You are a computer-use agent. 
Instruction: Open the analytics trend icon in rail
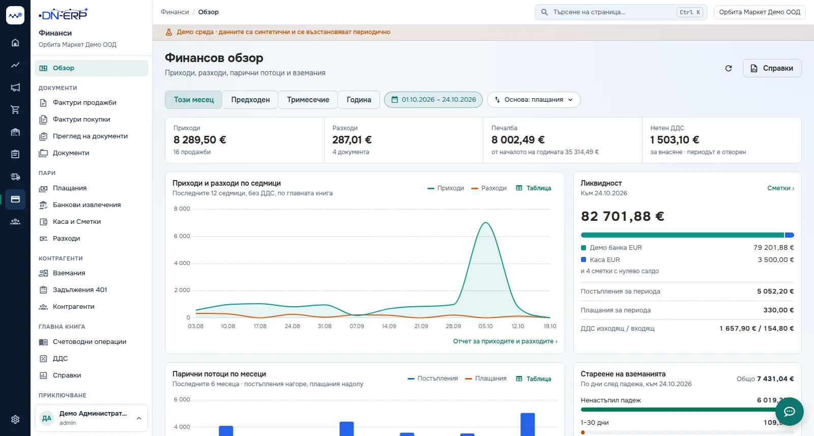pyautogui.click(x=15, y=65)
